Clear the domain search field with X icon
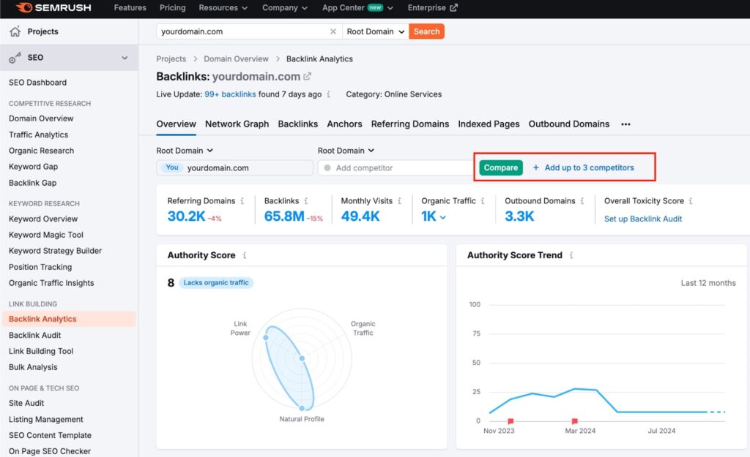 click(x=333, y=31)
